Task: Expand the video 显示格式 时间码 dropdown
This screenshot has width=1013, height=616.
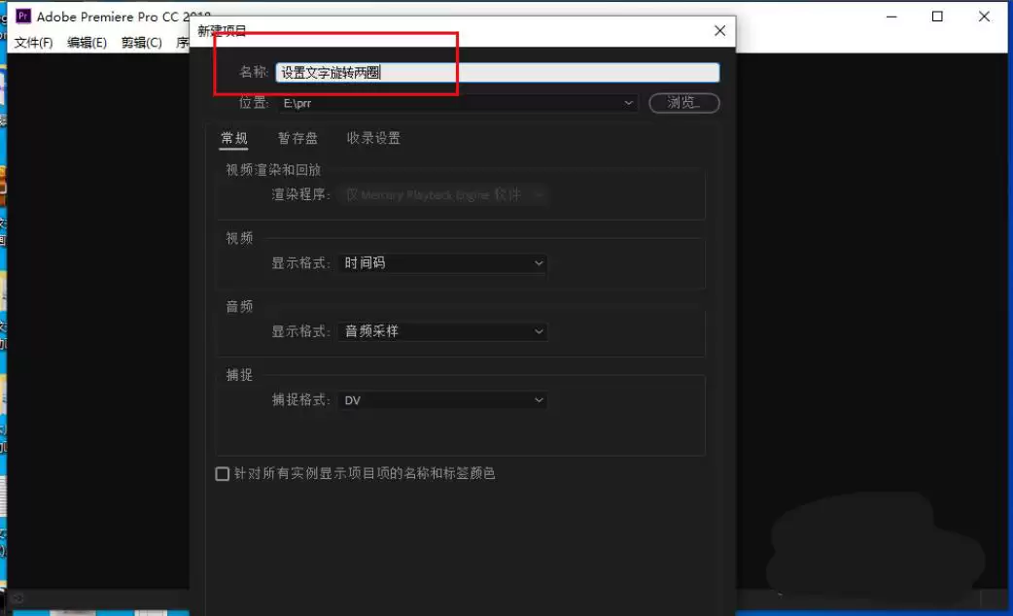Action: coord(443,262)
